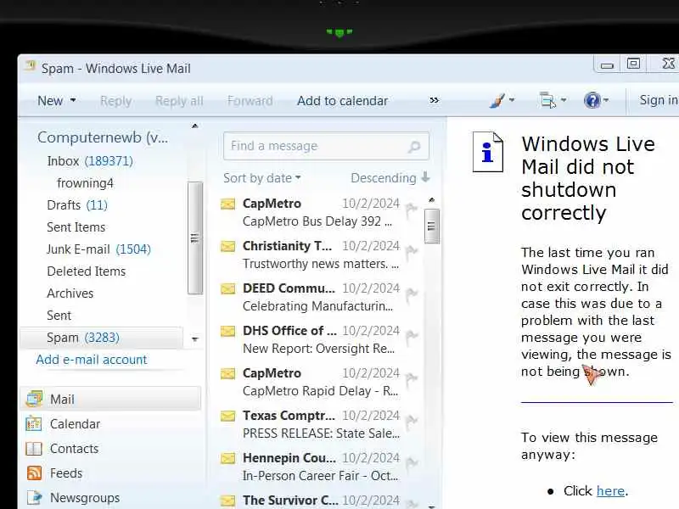This screenshot has width=679, height=509.
Task: Expand the New dropdown arrow
Action: click(73, 100)
